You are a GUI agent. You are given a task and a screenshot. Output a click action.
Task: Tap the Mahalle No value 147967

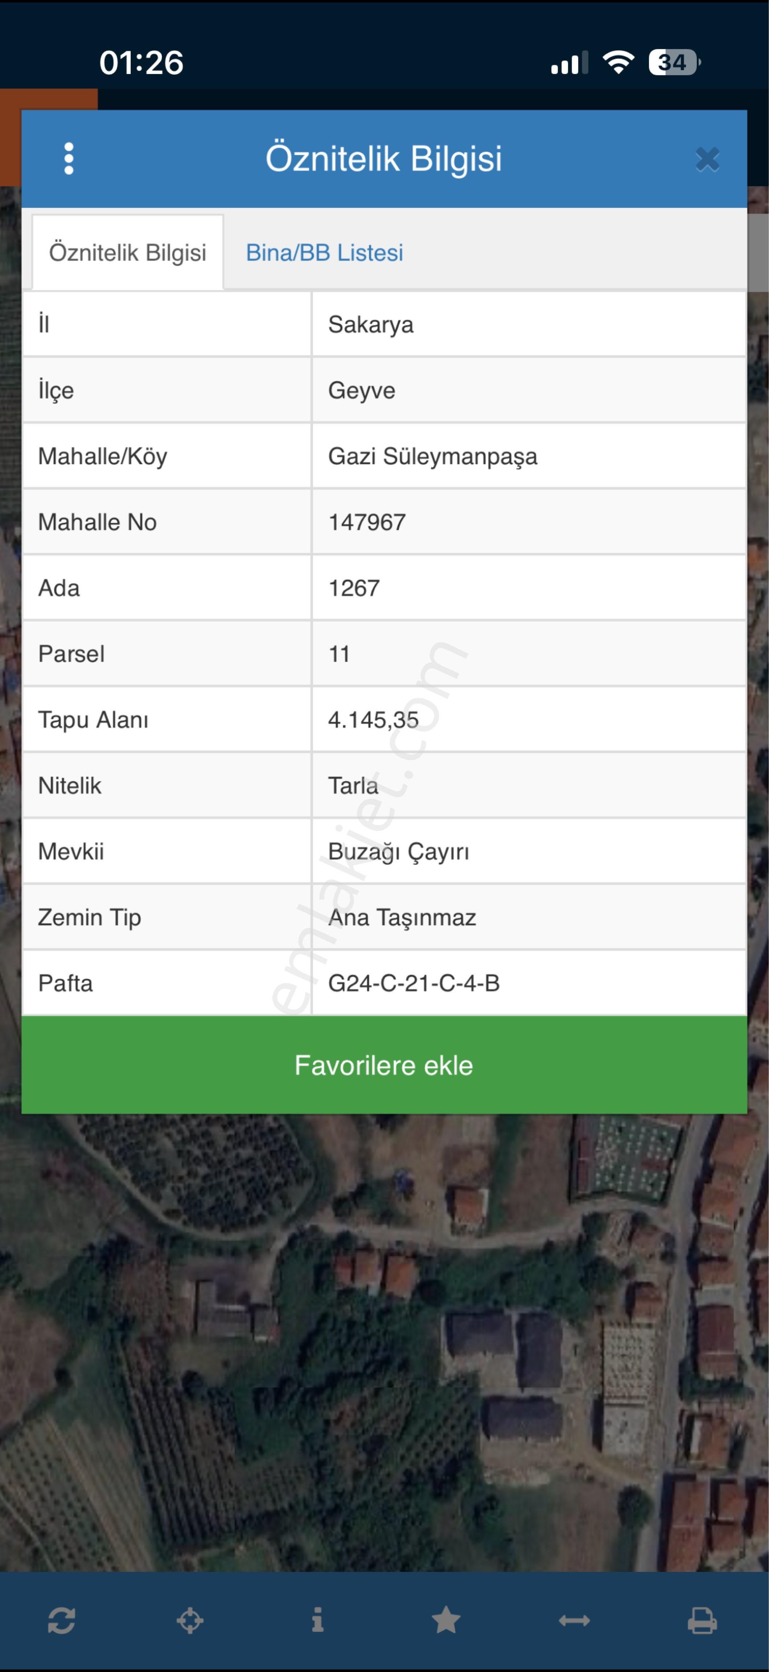coord(367,522)
